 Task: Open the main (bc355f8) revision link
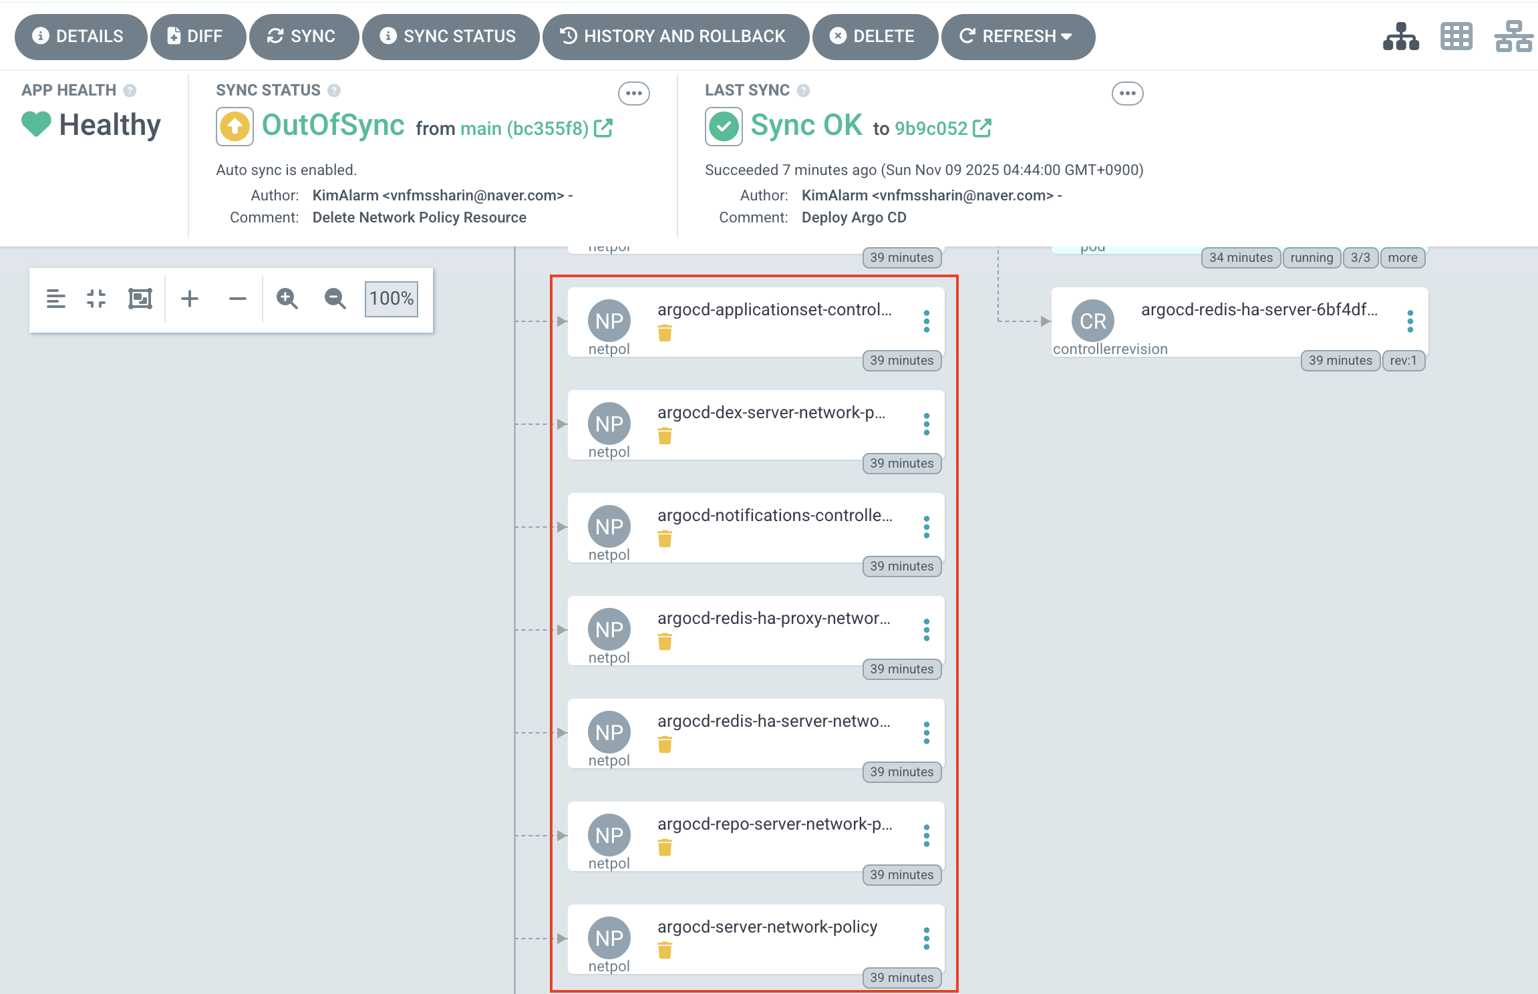[524, 128]
